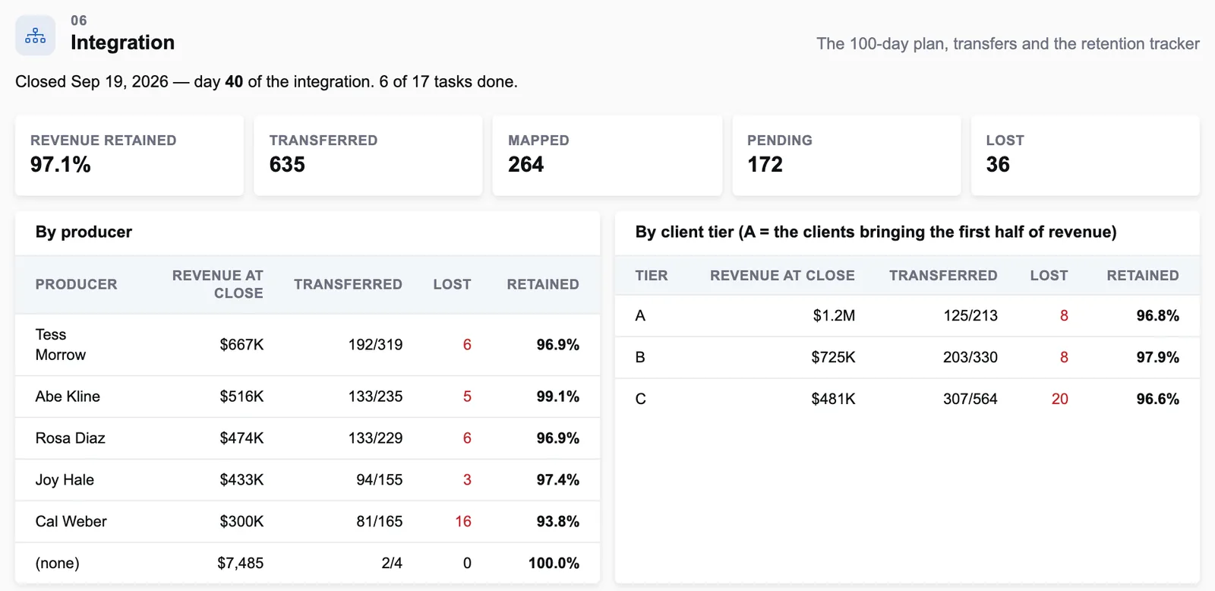Click the 2/4 transferred value
Image resolution: width=1215 pixels, height=591 pixels.
click(x=392, y=563)
